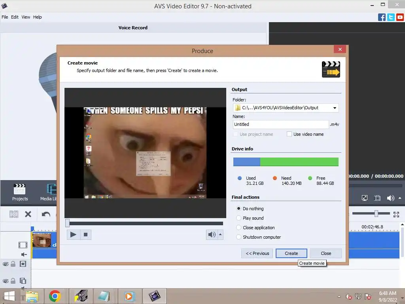Mute the Produce dialog preview speaker
The width and height of the screenshot is (405, 304).
point(212,235)
